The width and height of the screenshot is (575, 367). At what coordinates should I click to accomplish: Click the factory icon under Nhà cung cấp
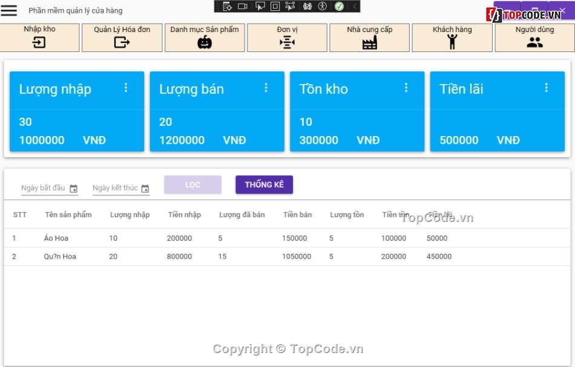369,43
